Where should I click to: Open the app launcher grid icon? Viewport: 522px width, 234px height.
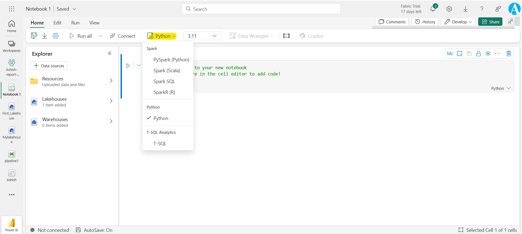(11, 9)
